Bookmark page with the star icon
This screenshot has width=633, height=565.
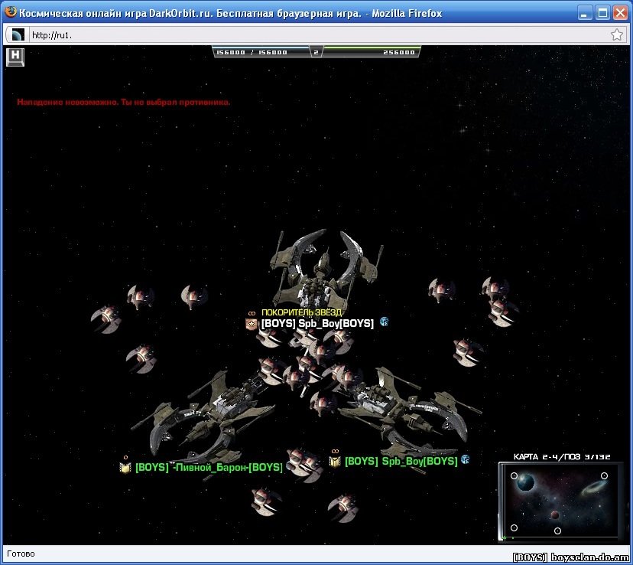616,34
